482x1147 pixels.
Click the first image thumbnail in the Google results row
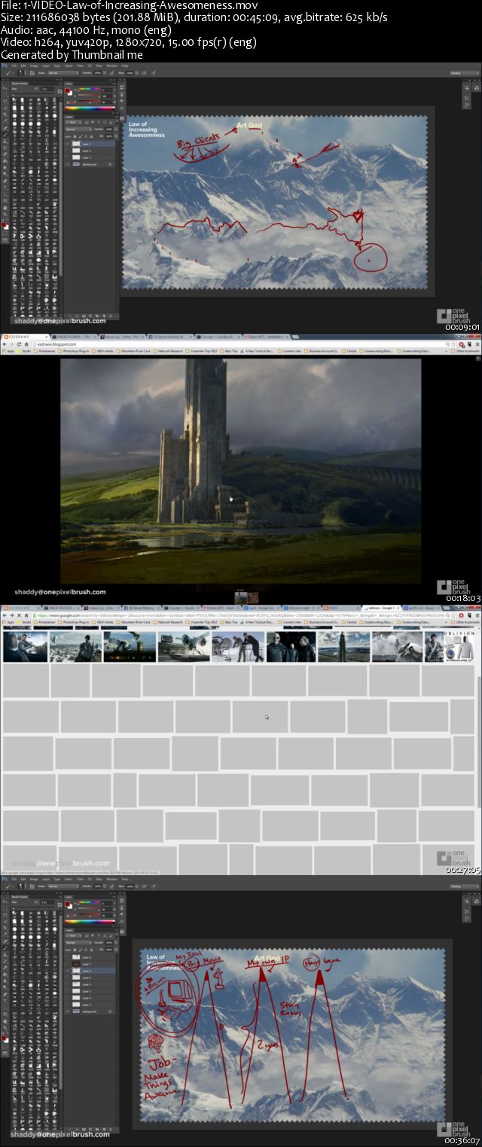click(x=25, y=646)
